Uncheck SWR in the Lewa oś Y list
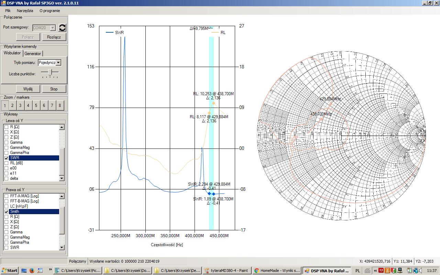 click(x=6, y=158)
